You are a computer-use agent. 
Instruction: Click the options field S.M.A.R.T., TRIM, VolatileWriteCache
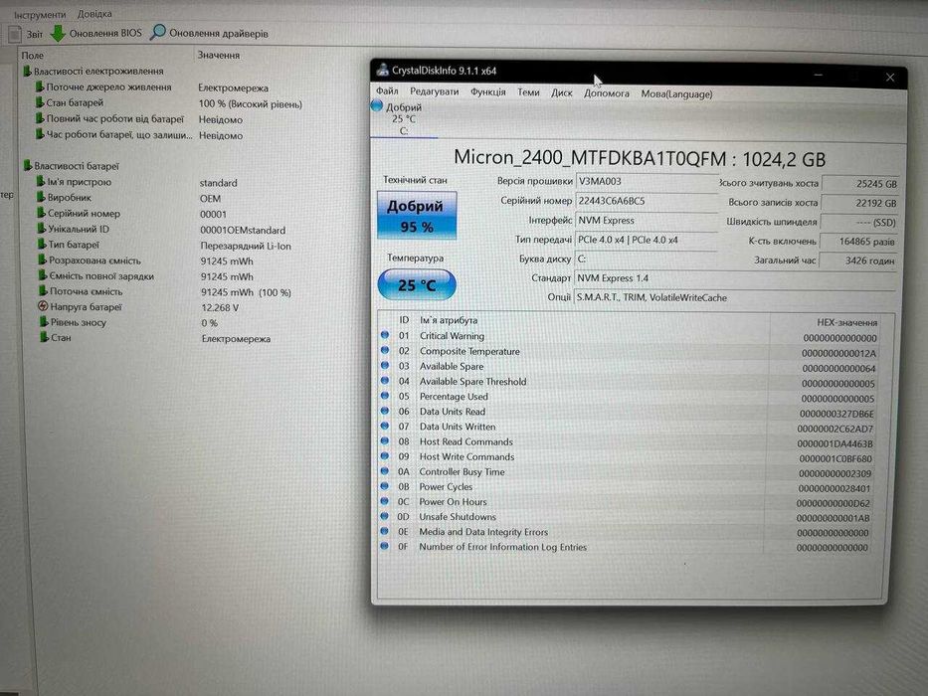(736, 297)
